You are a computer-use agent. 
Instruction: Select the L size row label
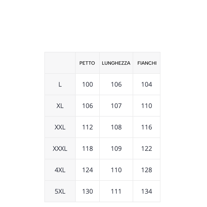60,84
